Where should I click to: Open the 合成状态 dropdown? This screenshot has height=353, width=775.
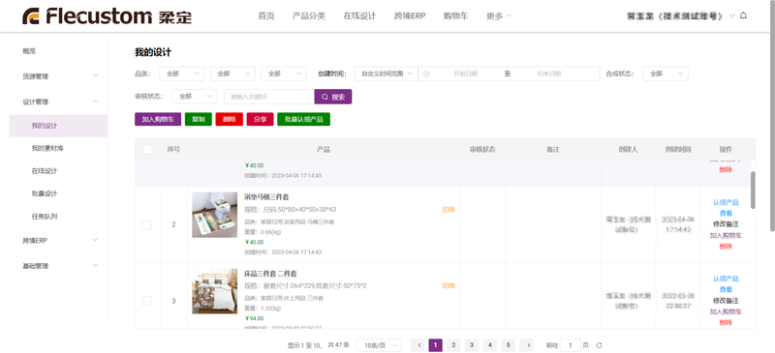click(x=666, y=74)
